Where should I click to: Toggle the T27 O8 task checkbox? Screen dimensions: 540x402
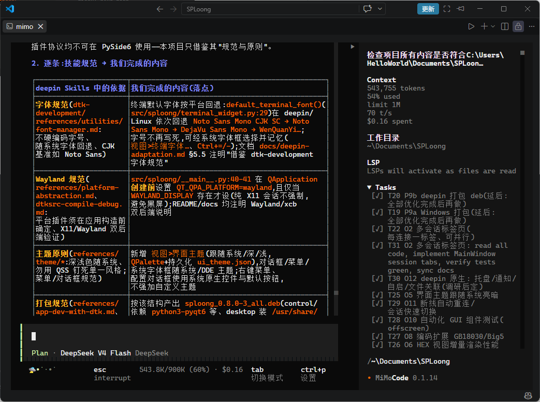coord(377,336)
